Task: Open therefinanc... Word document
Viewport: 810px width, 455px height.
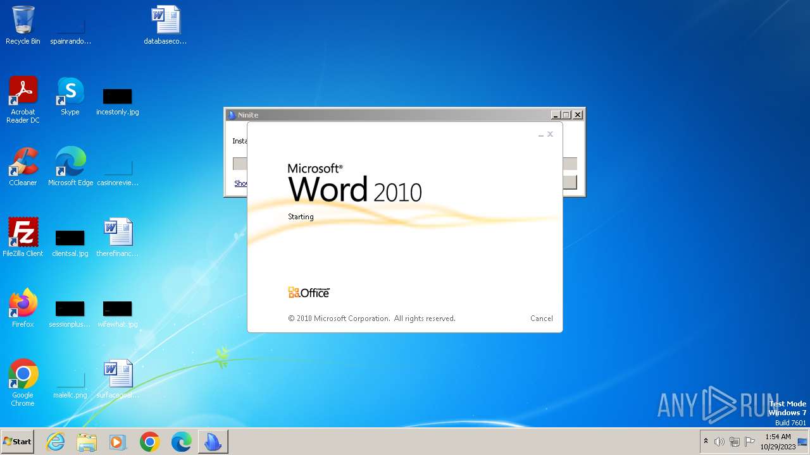Action: [x=118, y=238]
